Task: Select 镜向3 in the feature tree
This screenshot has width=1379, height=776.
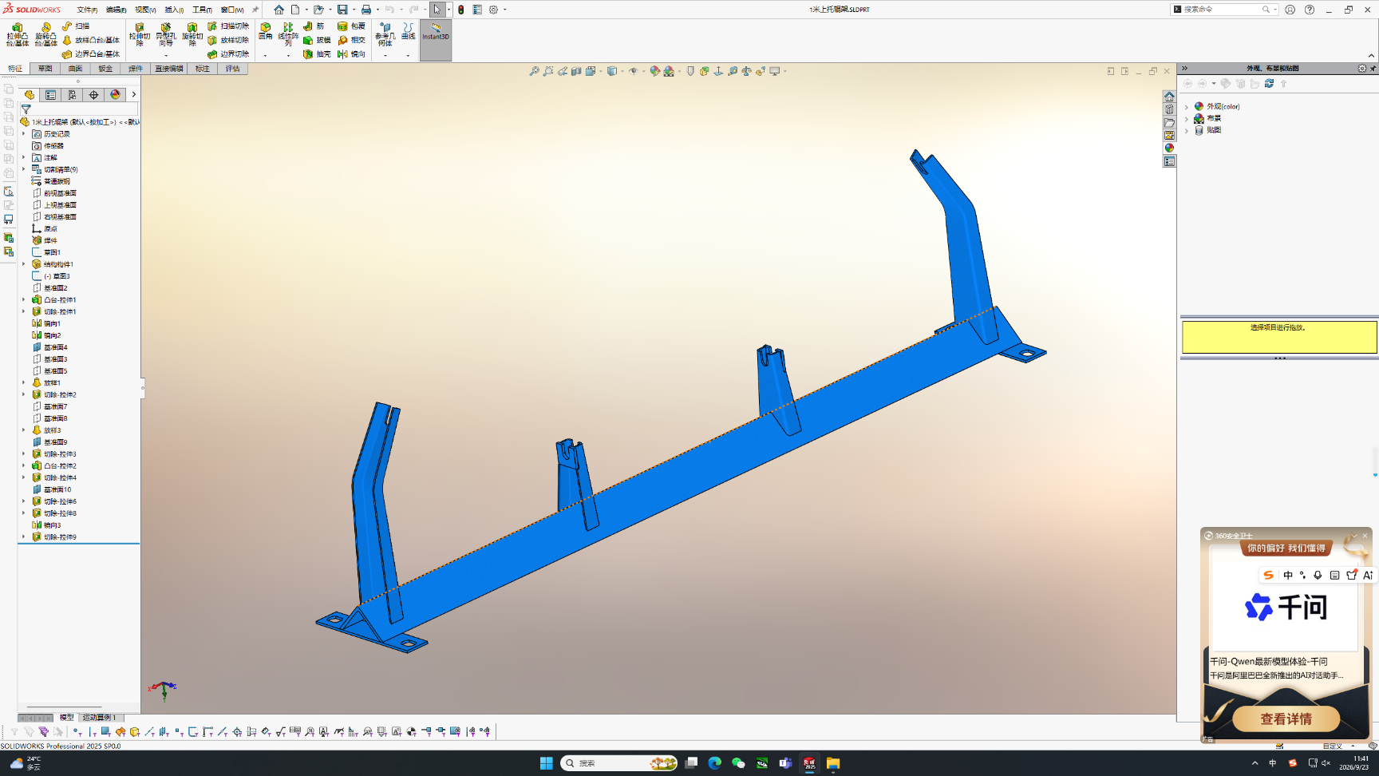Action: pos(52,525)
